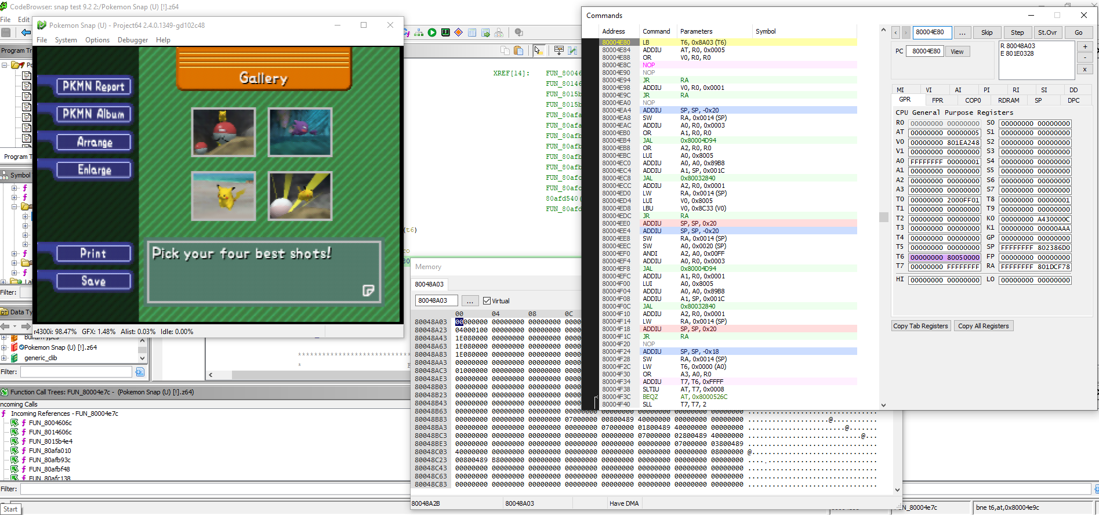Toggle the cursor selection icon in listing toolbar
The width and height of the screenshot is (1099, 515).
click(538, 50)
